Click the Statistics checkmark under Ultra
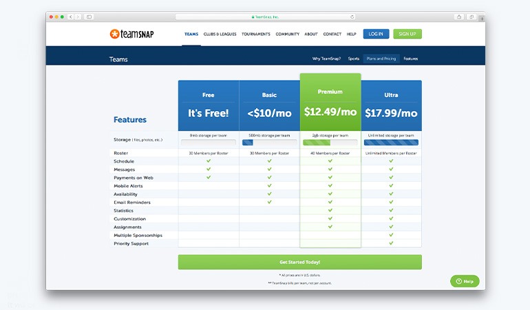The image size is (530, 310). click(391, 211)
